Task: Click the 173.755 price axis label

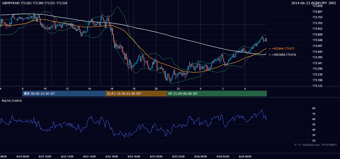Action: tap(317, 17)
